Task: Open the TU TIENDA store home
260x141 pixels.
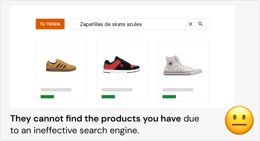Action: click(50, 24)
